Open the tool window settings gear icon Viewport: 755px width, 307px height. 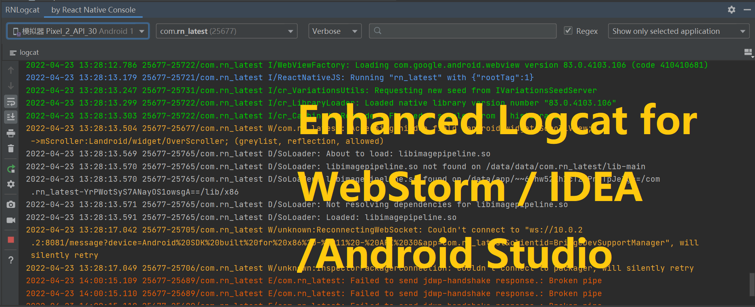pyautogui.click(x=732, y=10)
